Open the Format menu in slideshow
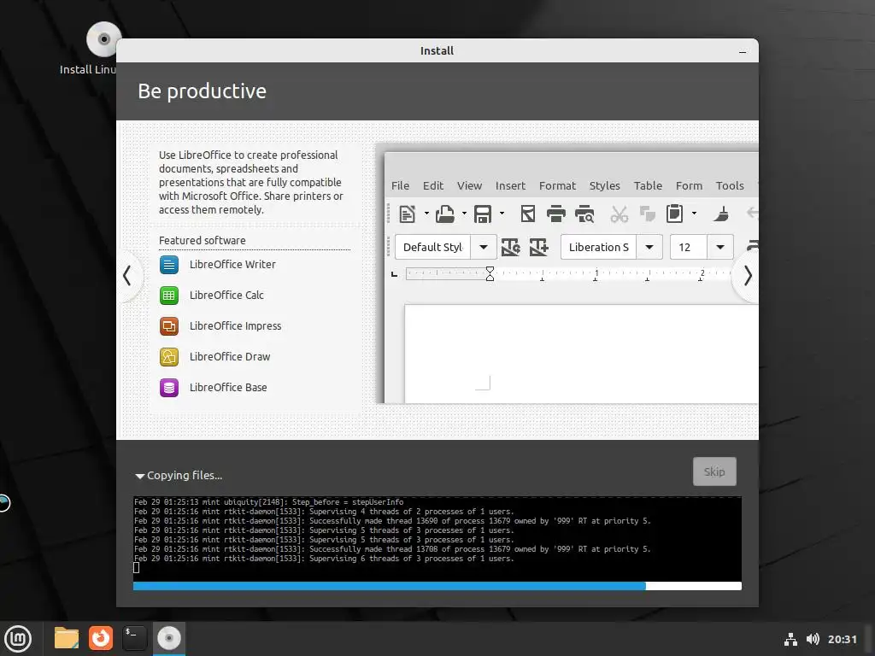The height and width of the screenshot is (656, 875). tap(557, 185)
